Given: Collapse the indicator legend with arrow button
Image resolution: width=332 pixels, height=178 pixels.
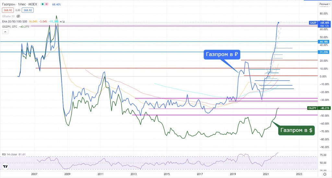Looking at the screenshot, I should point(5,32).
